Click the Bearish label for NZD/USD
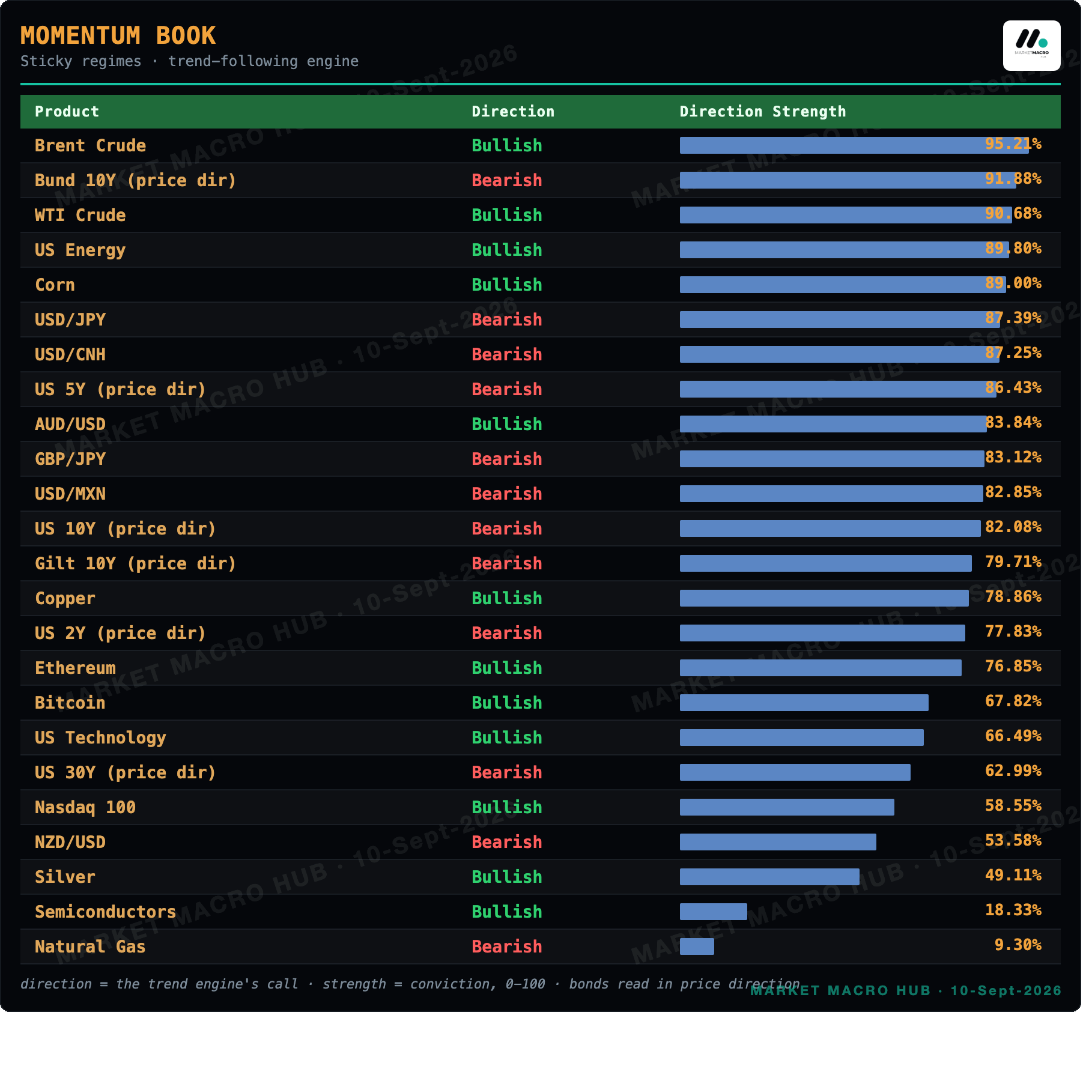The height and width of the screenshot is (1069, 1086). point(507,842)
